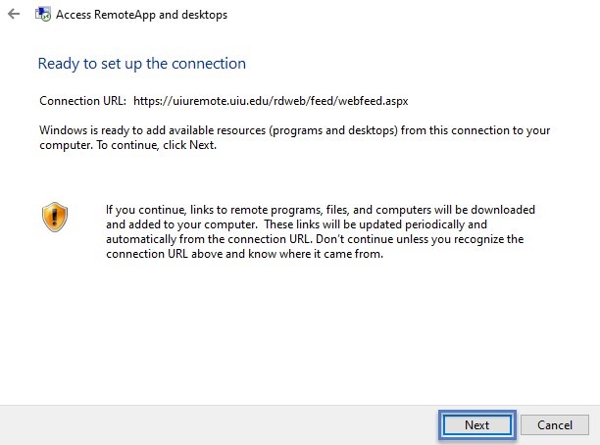
Task: Click the word "downloaded" in the warning text
Action: (503, 210)
